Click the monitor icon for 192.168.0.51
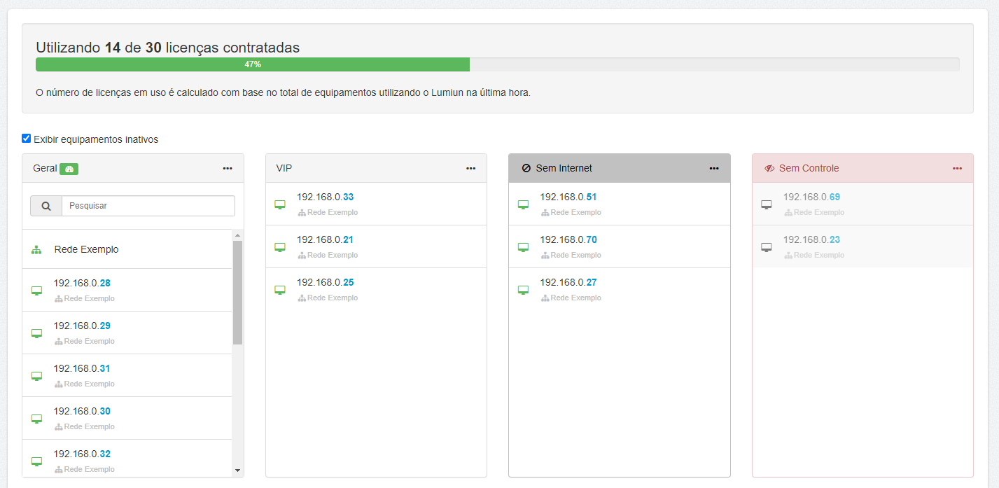The height and width of the screenshot is (488, 999). [x=523, y=204]
